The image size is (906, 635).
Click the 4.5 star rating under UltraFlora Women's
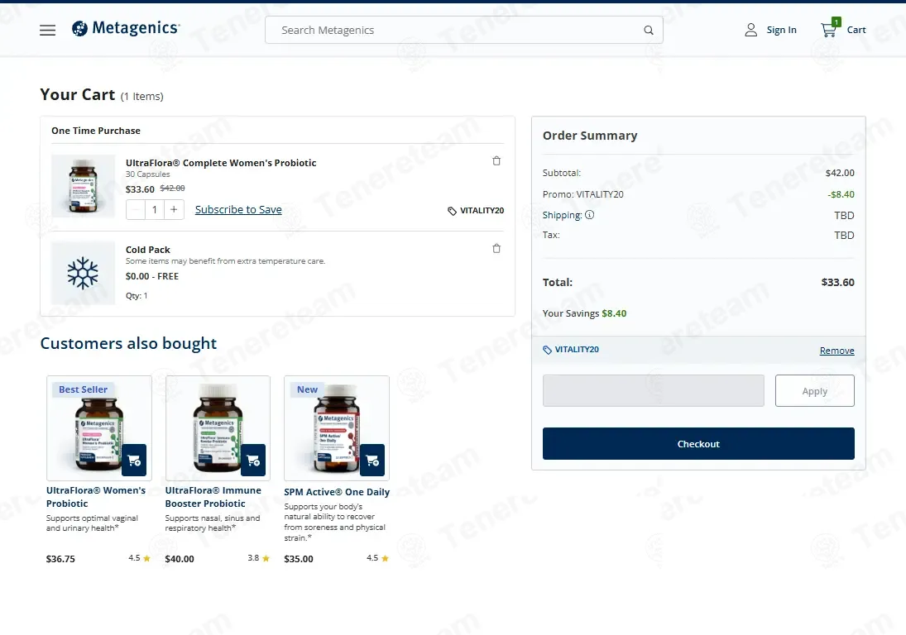[x=139, y=558]
